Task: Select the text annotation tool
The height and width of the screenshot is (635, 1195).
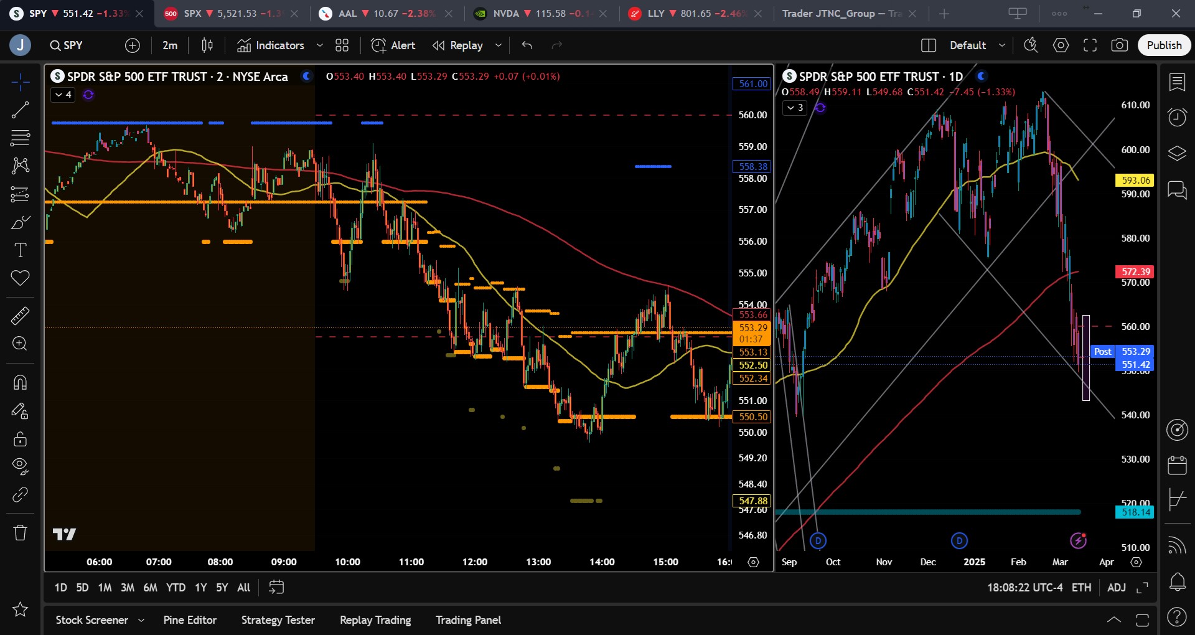Action: tap(21, 250)
